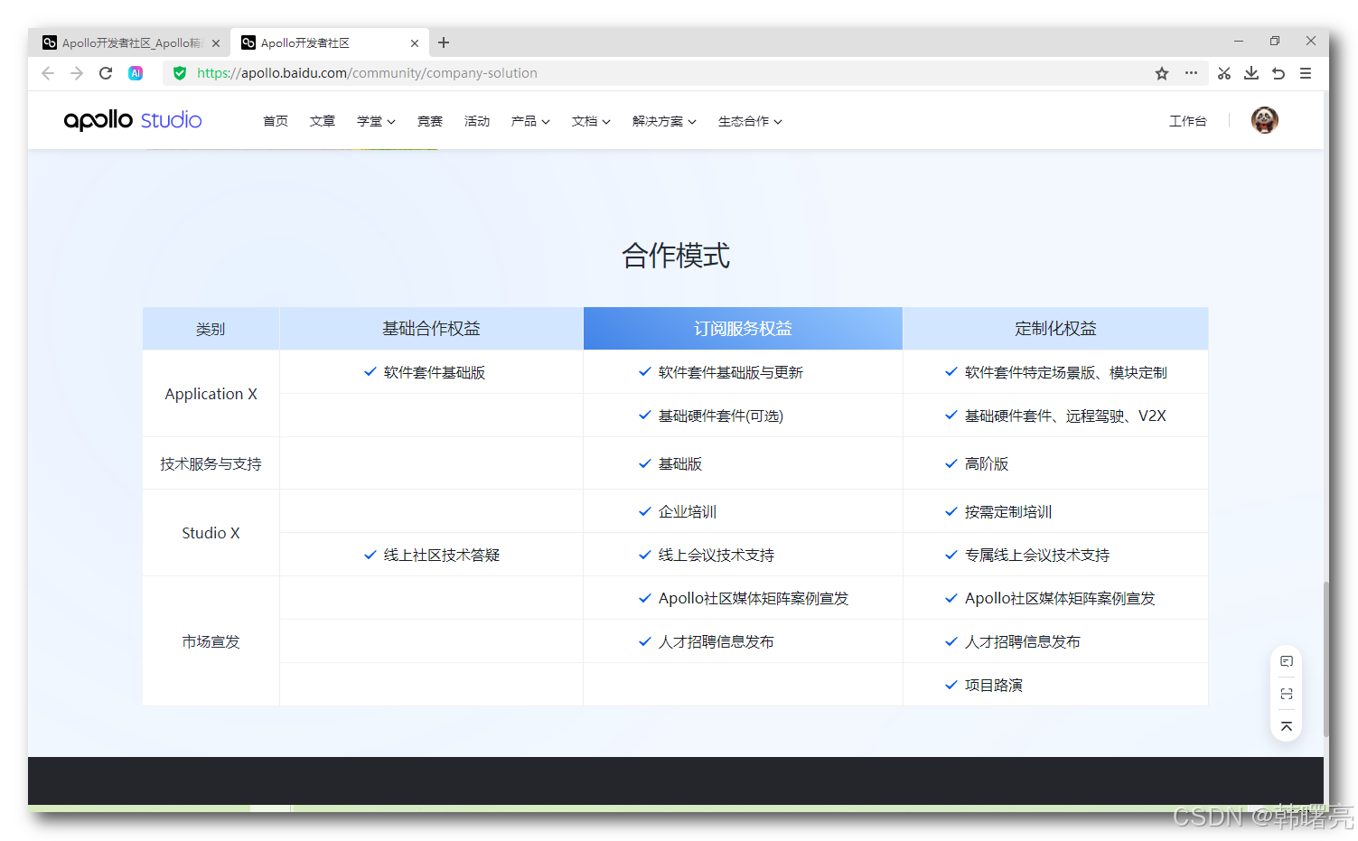This screenshot has height=841, width=1358.
Task: Minimize the browser window
Action: 1239,41
